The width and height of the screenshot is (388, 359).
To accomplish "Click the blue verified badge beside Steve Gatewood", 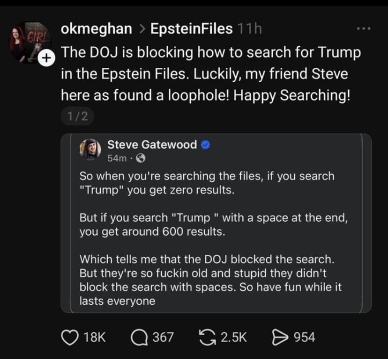I will tap(205, 145).
